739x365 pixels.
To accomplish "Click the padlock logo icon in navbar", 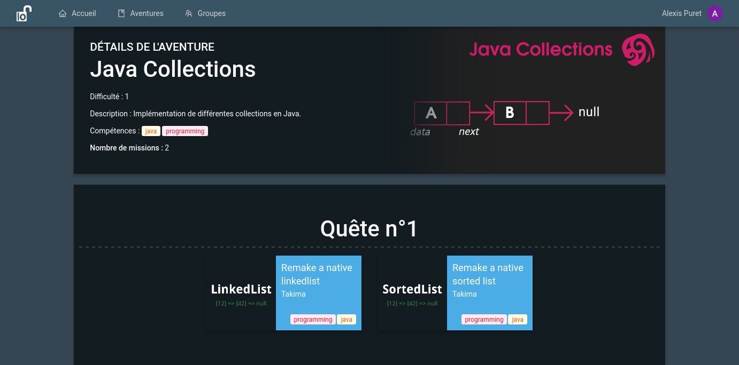I will tap(24, 13).
